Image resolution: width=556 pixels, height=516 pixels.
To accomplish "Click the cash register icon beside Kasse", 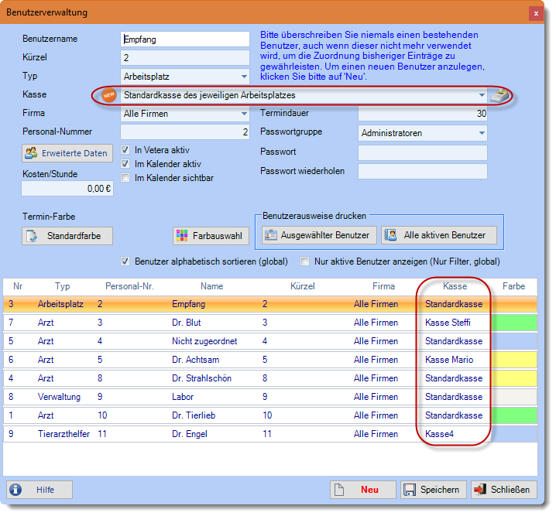I will (499, 96).
